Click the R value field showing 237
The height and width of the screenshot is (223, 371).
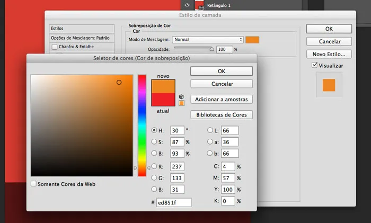177,166
